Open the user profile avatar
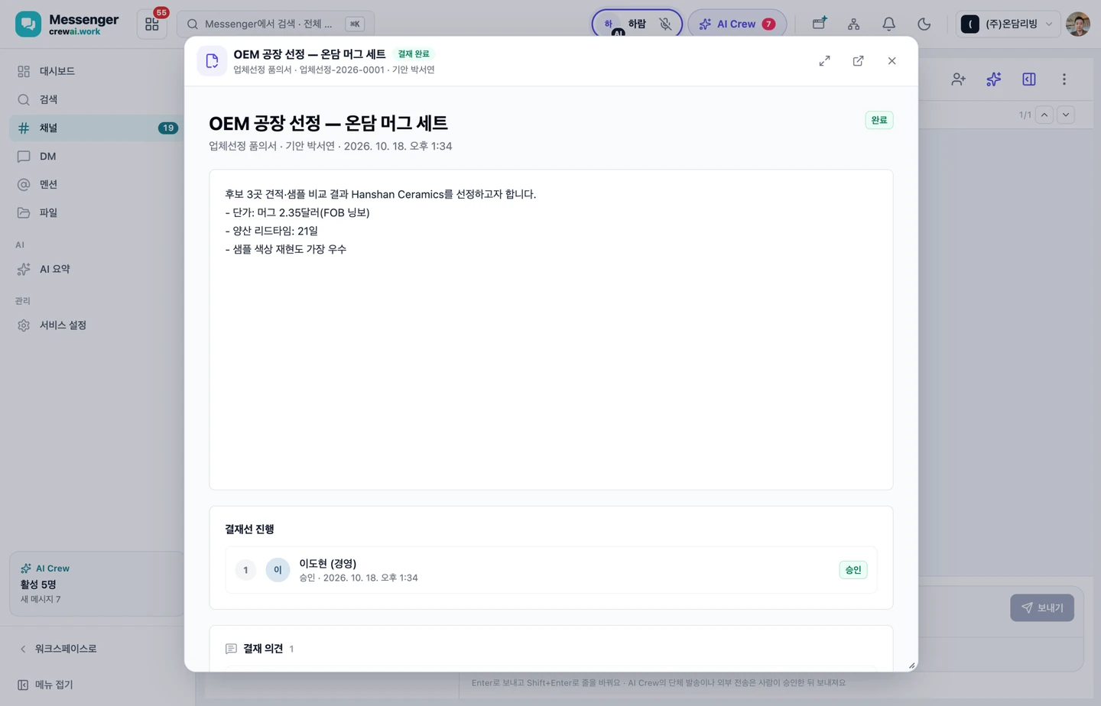Image resolution: width=1101 pixels, height=706 pixels. pos(1078,24)
